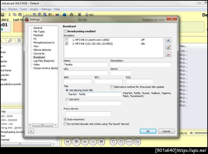Select FX in the settings tree

point(35,39)
